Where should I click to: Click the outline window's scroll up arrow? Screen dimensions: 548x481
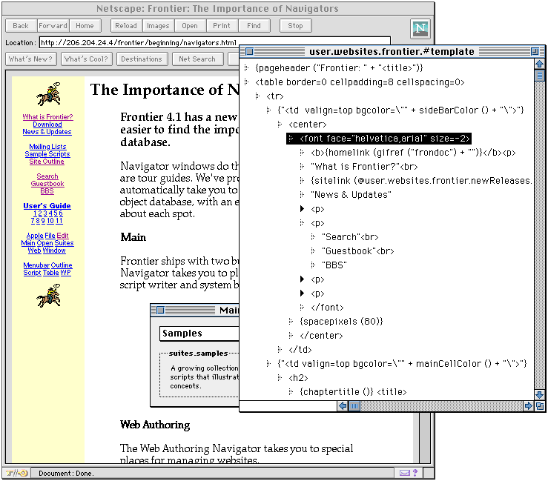(x=539, y=64)
